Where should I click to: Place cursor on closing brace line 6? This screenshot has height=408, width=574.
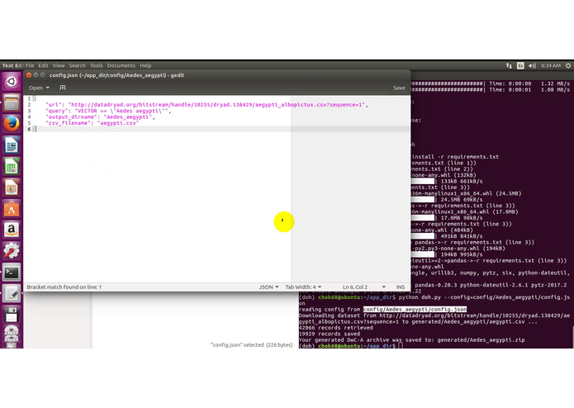click(36, 129)
